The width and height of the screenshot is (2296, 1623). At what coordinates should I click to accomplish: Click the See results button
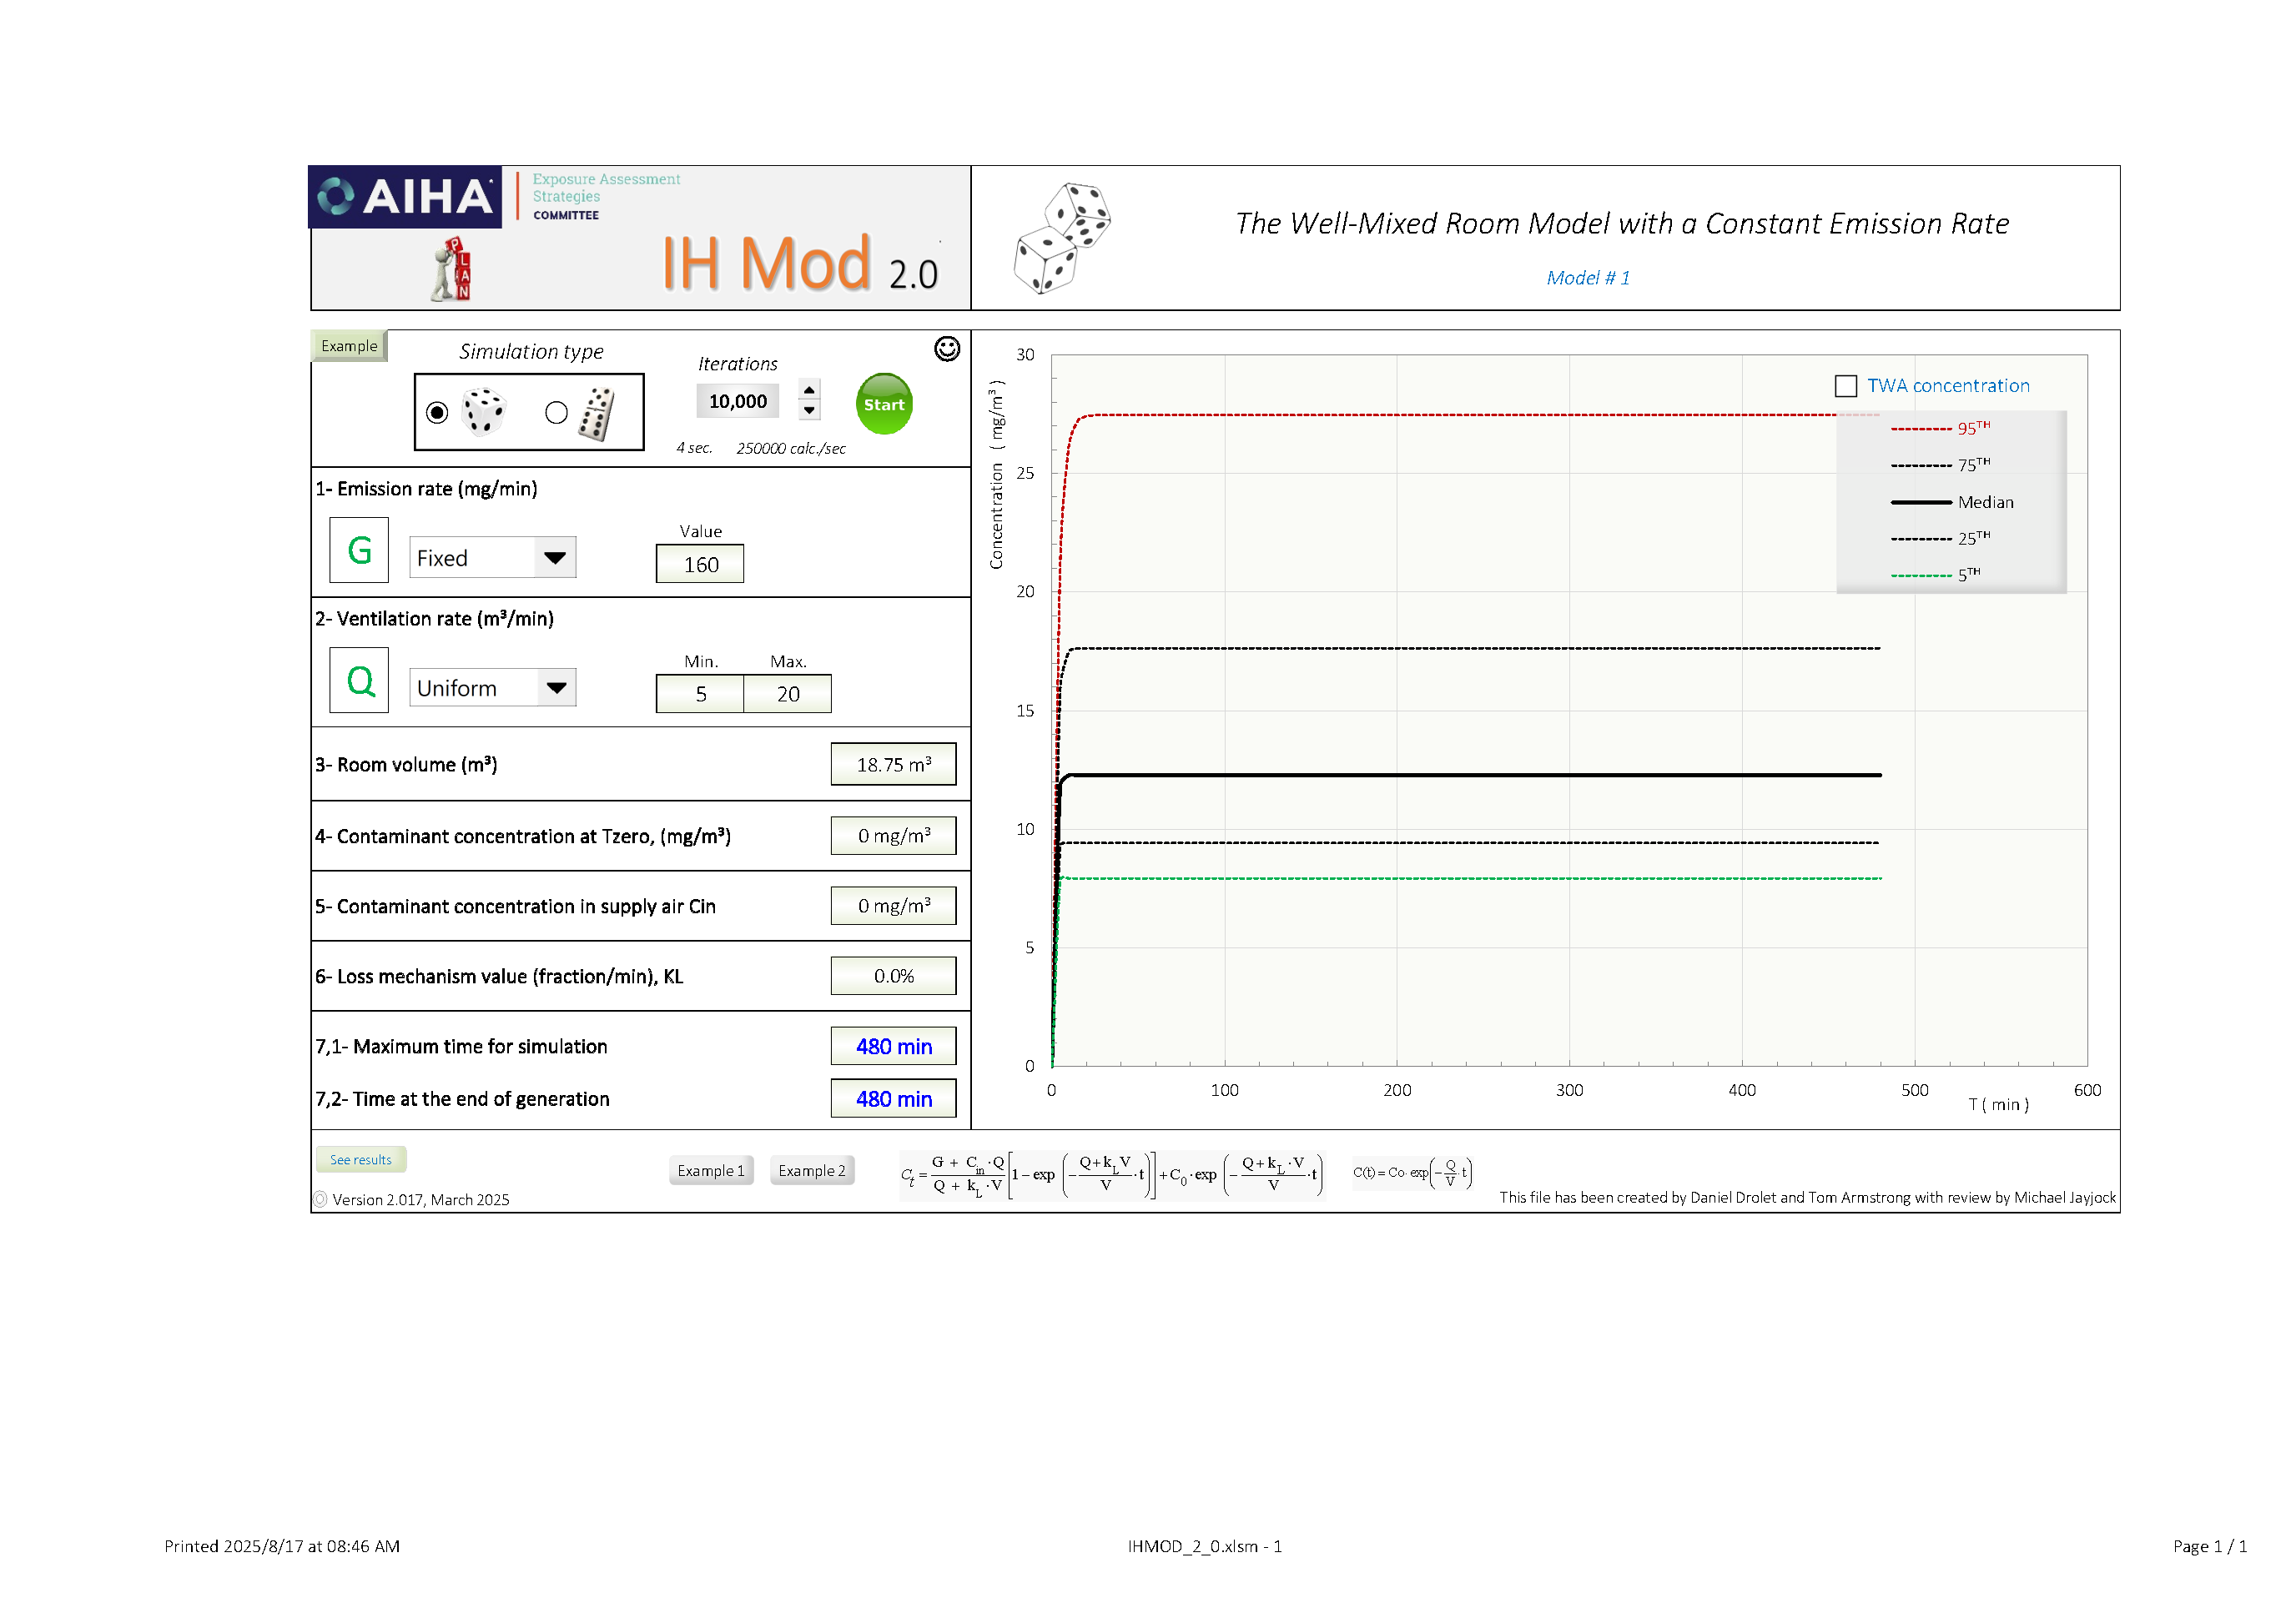tap(360, 1159)
